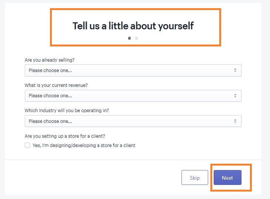Select the first dark step indicator dot
The width and height of the screenshot is (270, 199).
129,38
